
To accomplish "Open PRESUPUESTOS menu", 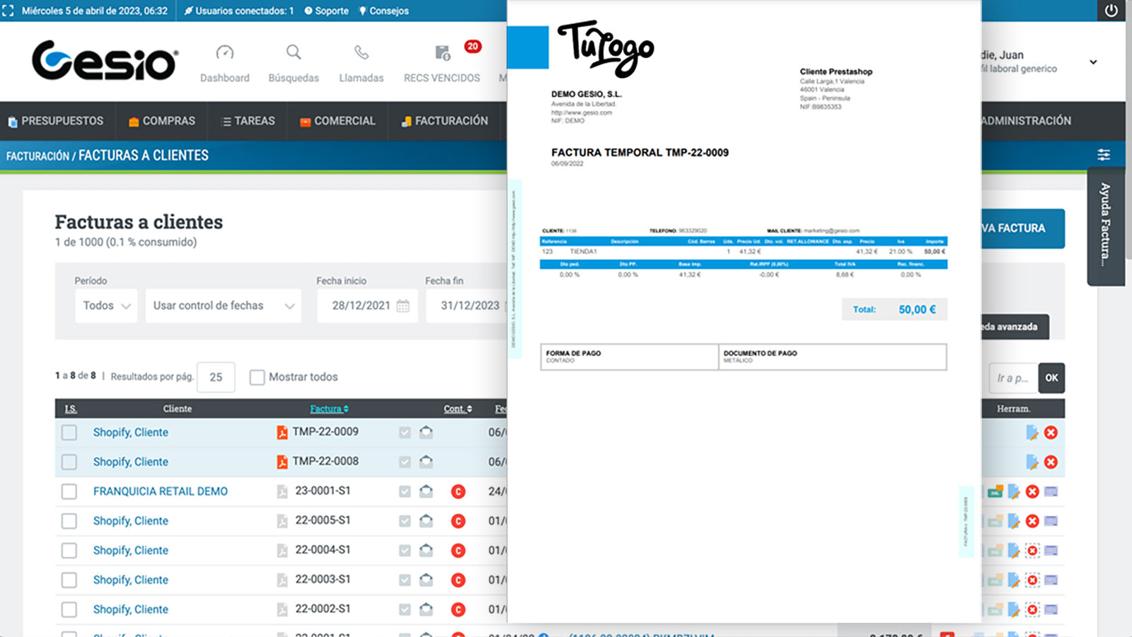I will [56, 121].
